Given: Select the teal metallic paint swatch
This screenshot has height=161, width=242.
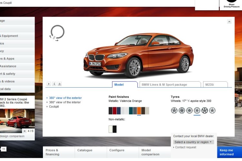Looking at the screenshot, I should point(131,111).
